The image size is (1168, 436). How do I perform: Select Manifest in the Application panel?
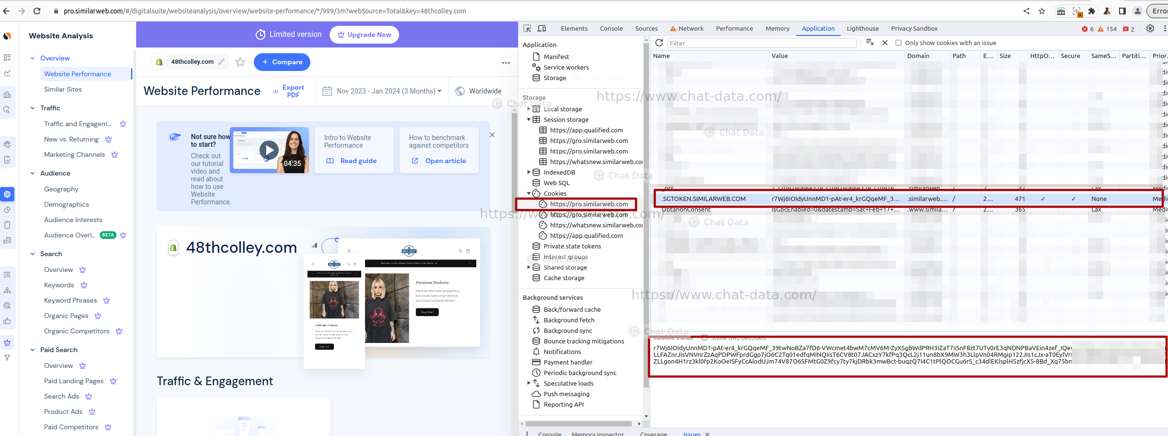(x=556, y=57)
